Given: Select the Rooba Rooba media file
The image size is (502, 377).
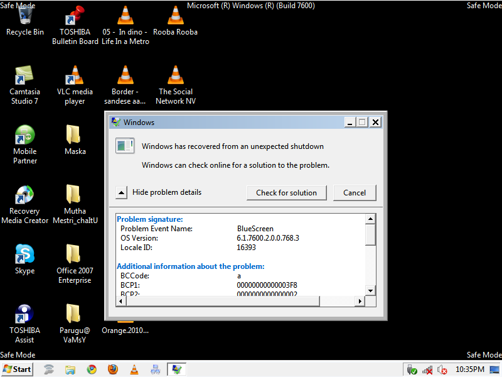Looking at the screenshot, I should point(176,20).
